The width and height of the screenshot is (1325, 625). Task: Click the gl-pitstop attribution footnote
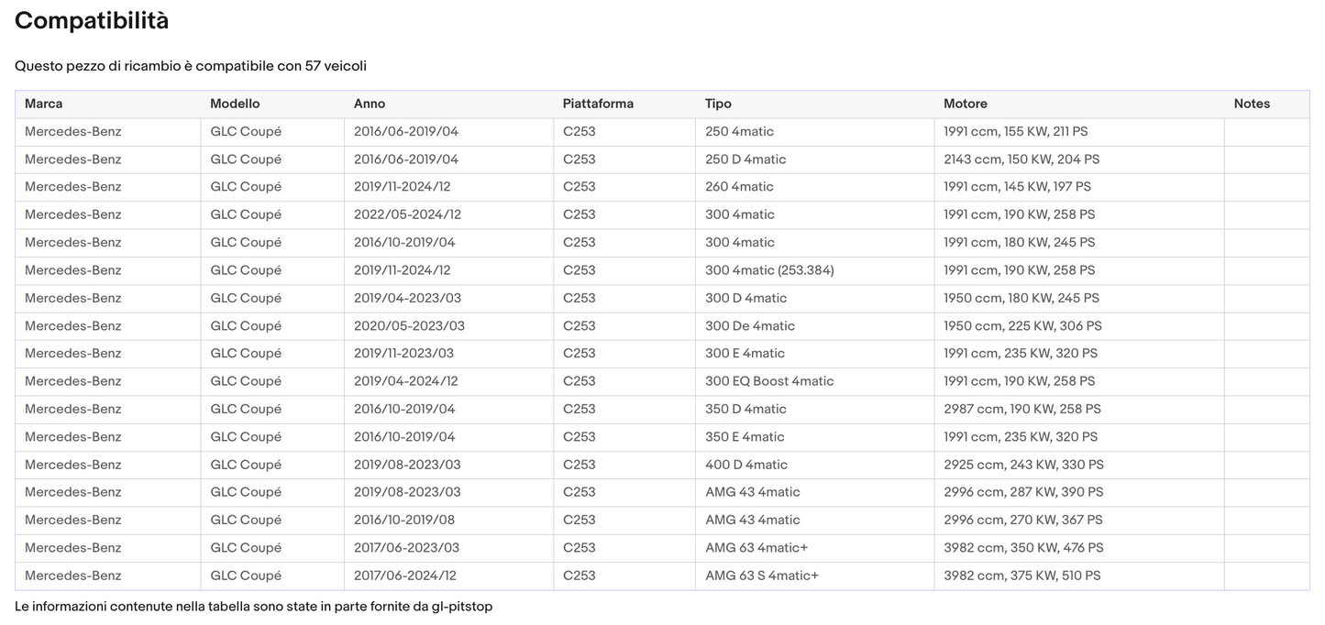click(x=253, y=607)
